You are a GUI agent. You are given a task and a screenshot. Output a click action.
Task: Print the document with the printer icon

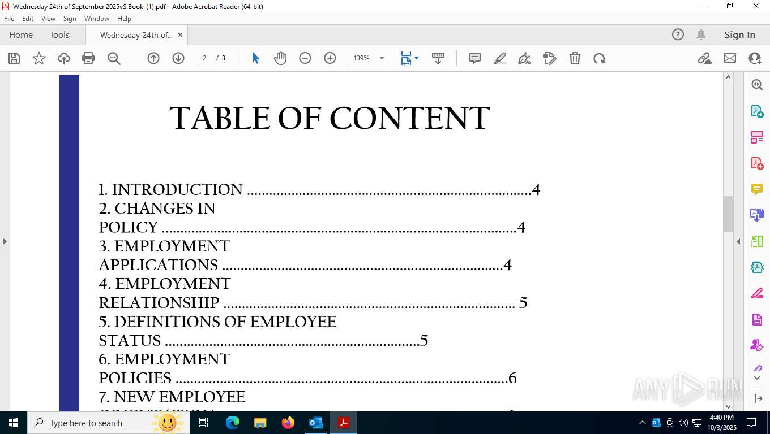click(88, 58)
